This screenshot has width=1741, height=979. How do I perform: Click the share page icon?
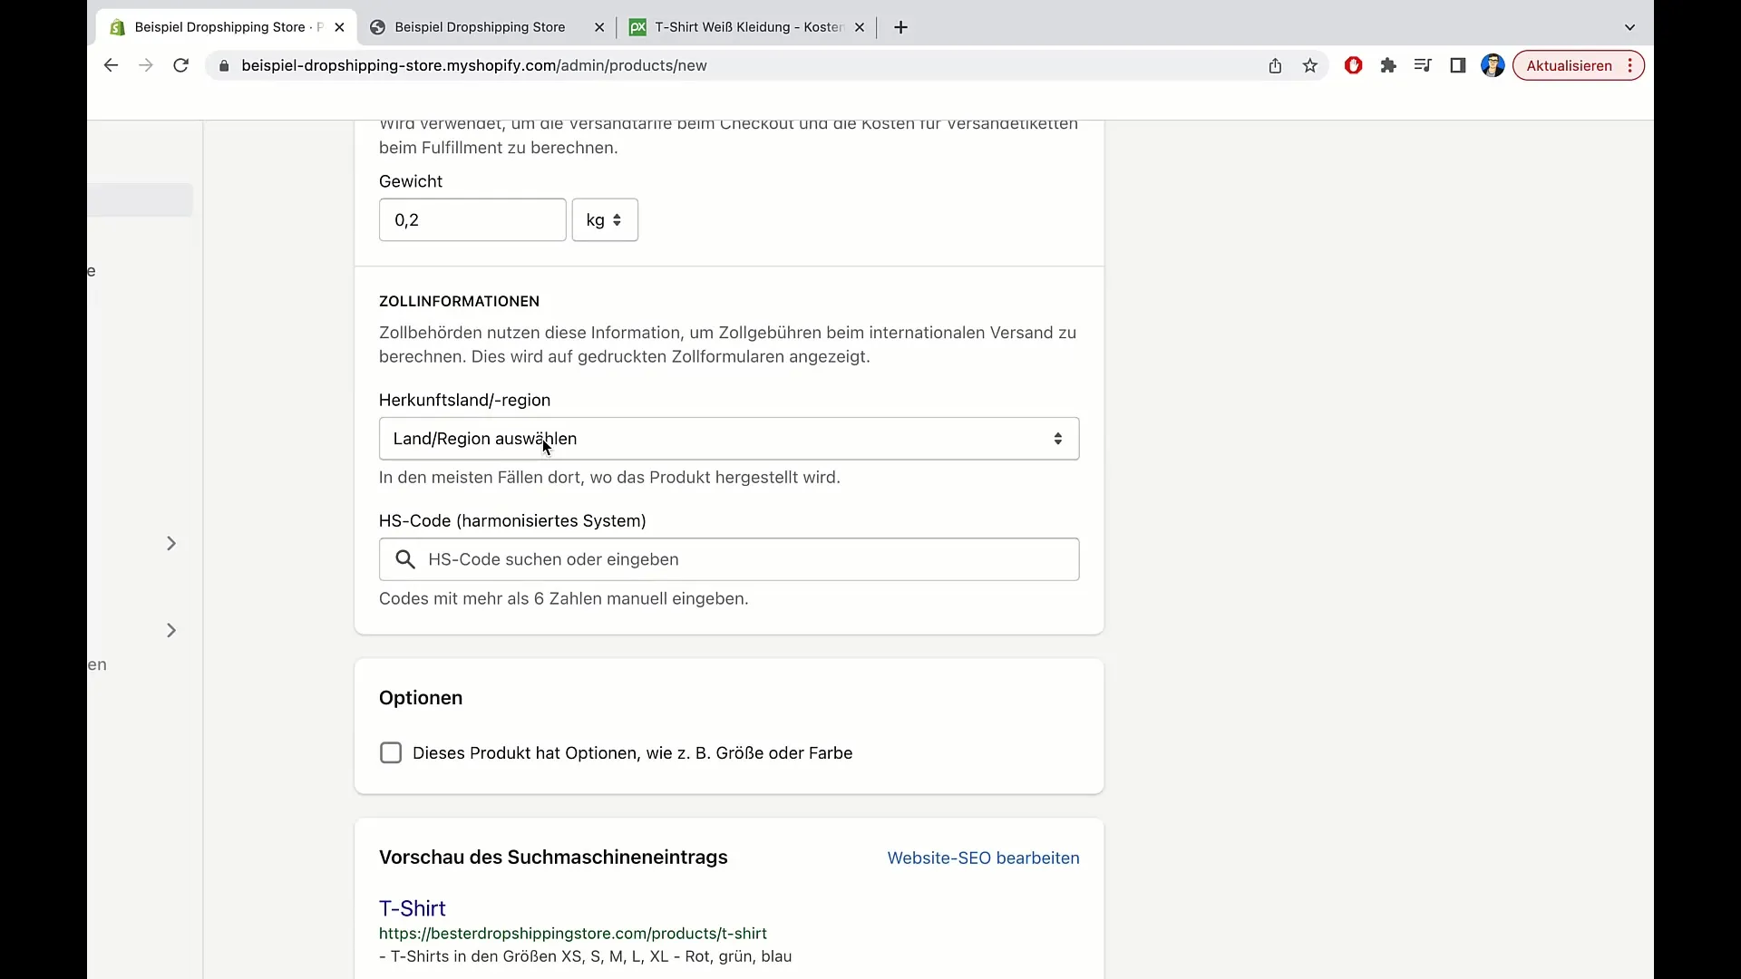point(1275,65)
